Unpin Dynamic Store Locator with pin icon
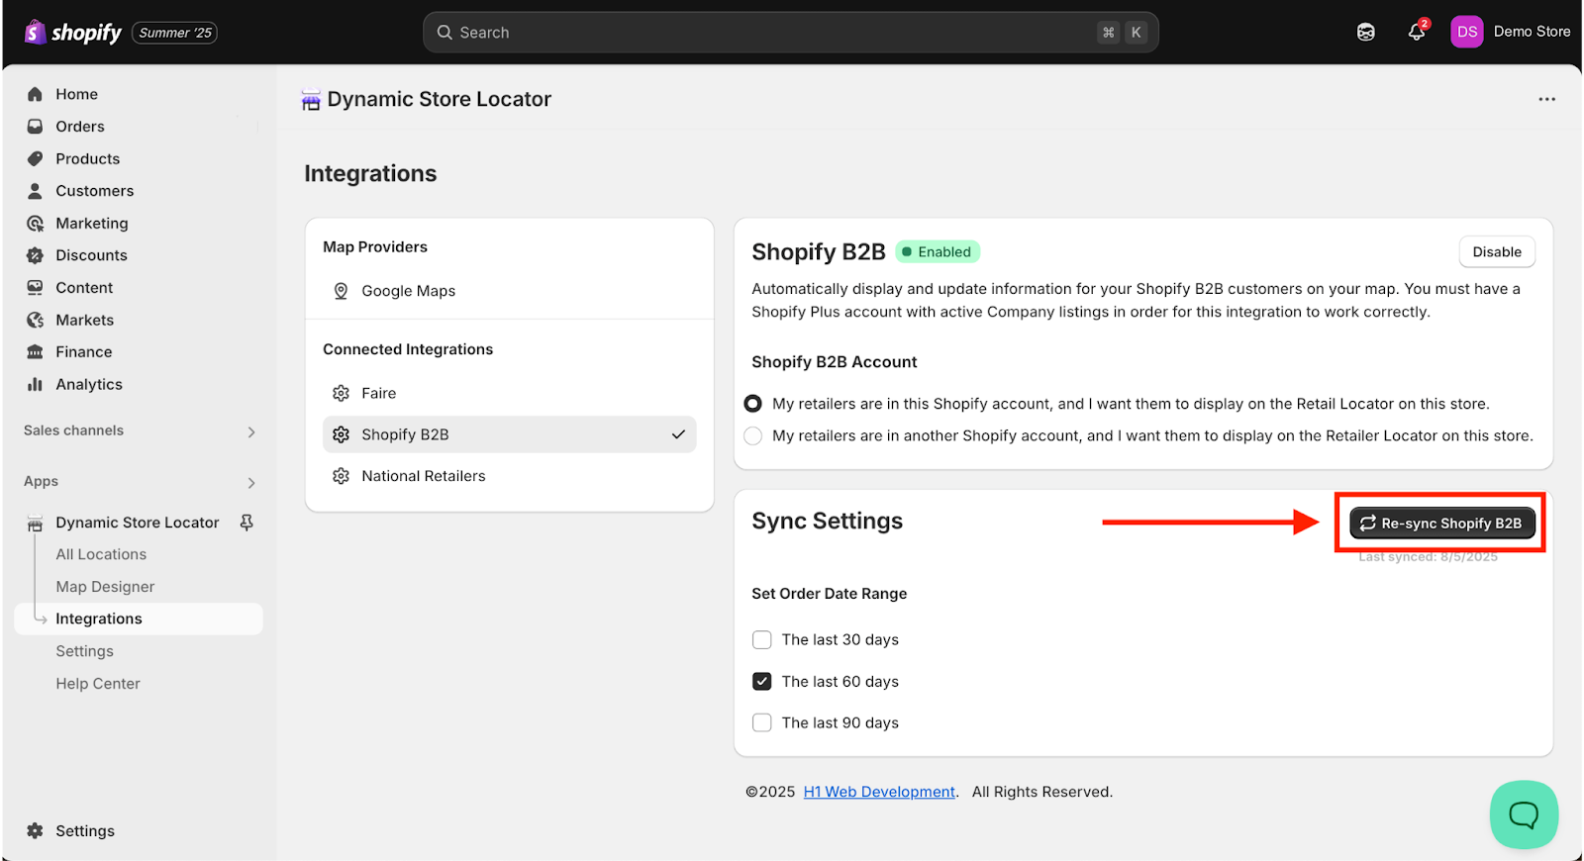Image resolution: width=1584 pixels, height=861 pixels. point(247,523)
